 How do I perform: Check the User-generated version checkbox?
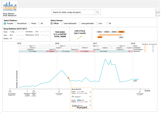click(80, 23)
